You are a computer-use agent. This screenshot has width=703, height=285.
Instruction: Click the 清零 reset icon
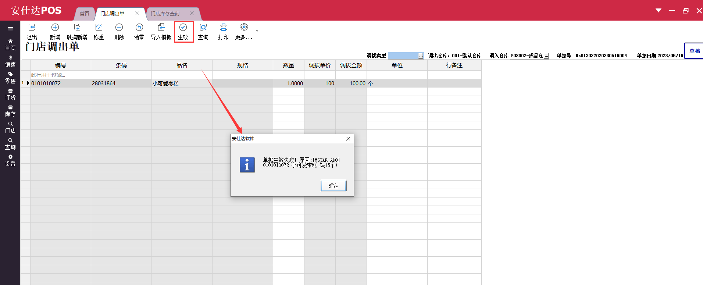[139, 32]
